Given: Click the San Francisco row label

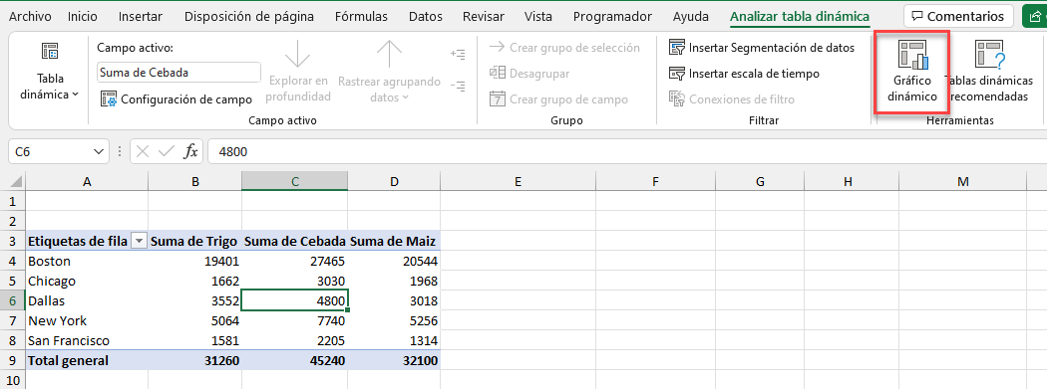Looking at the screenshot, I should coord(87,341).
